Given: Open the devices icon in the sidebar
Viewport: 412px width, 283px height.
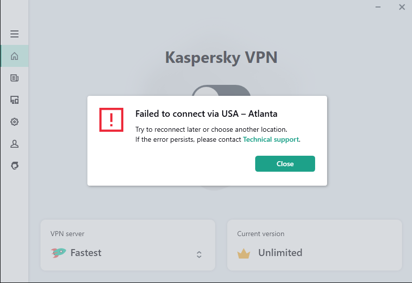Looking at the screenshot, I should 14,100.
